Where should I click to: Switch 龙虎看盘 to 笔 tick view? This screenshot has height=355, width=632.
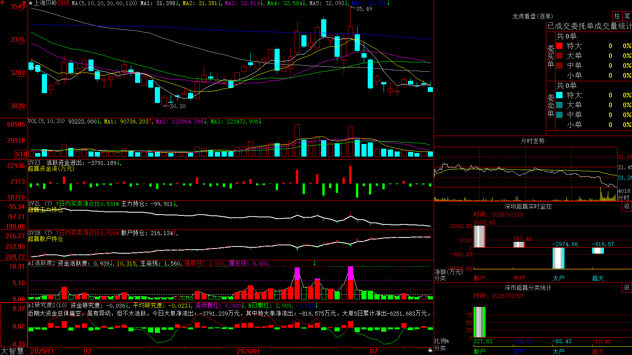(627, 16)
